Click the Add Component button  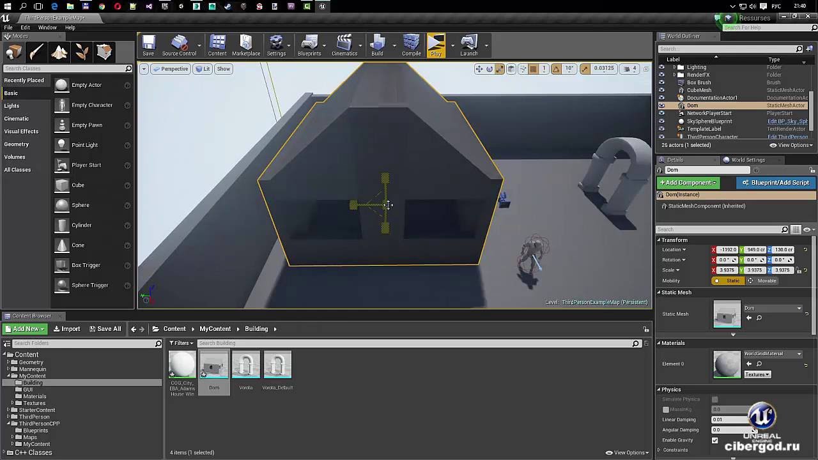[688, 183]
